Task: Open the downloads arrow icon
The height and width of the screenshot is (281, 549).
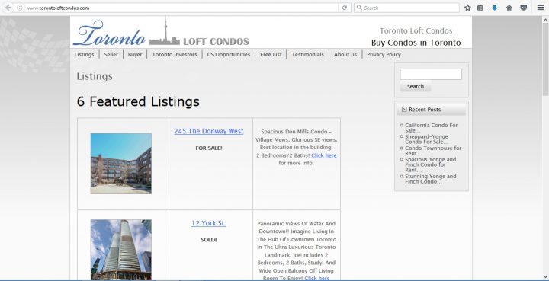Action: [x=494, y=8]
